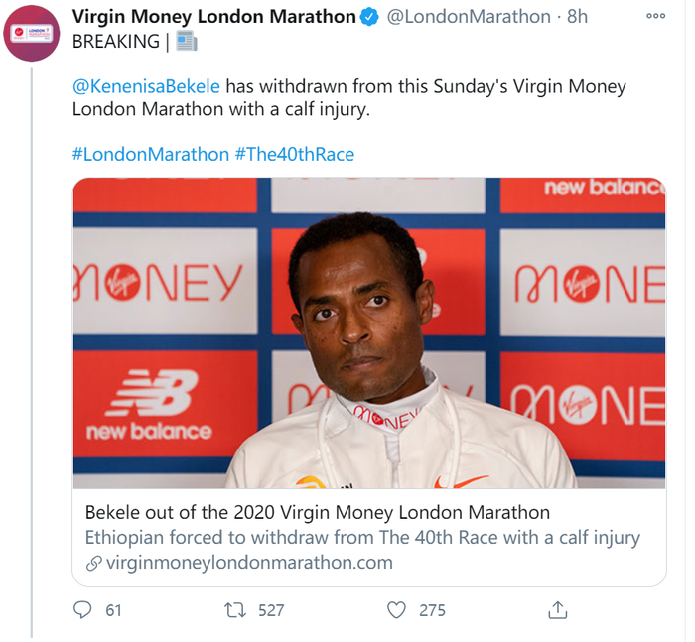
Task: Open the virginmoneylondonmarathon.com link
Action: 246,563
